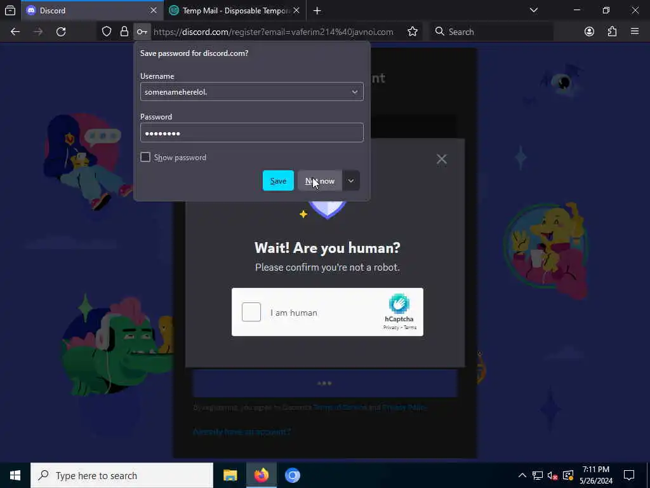
Task: Focus the discord.com URL address field
Action: point(274,32)
